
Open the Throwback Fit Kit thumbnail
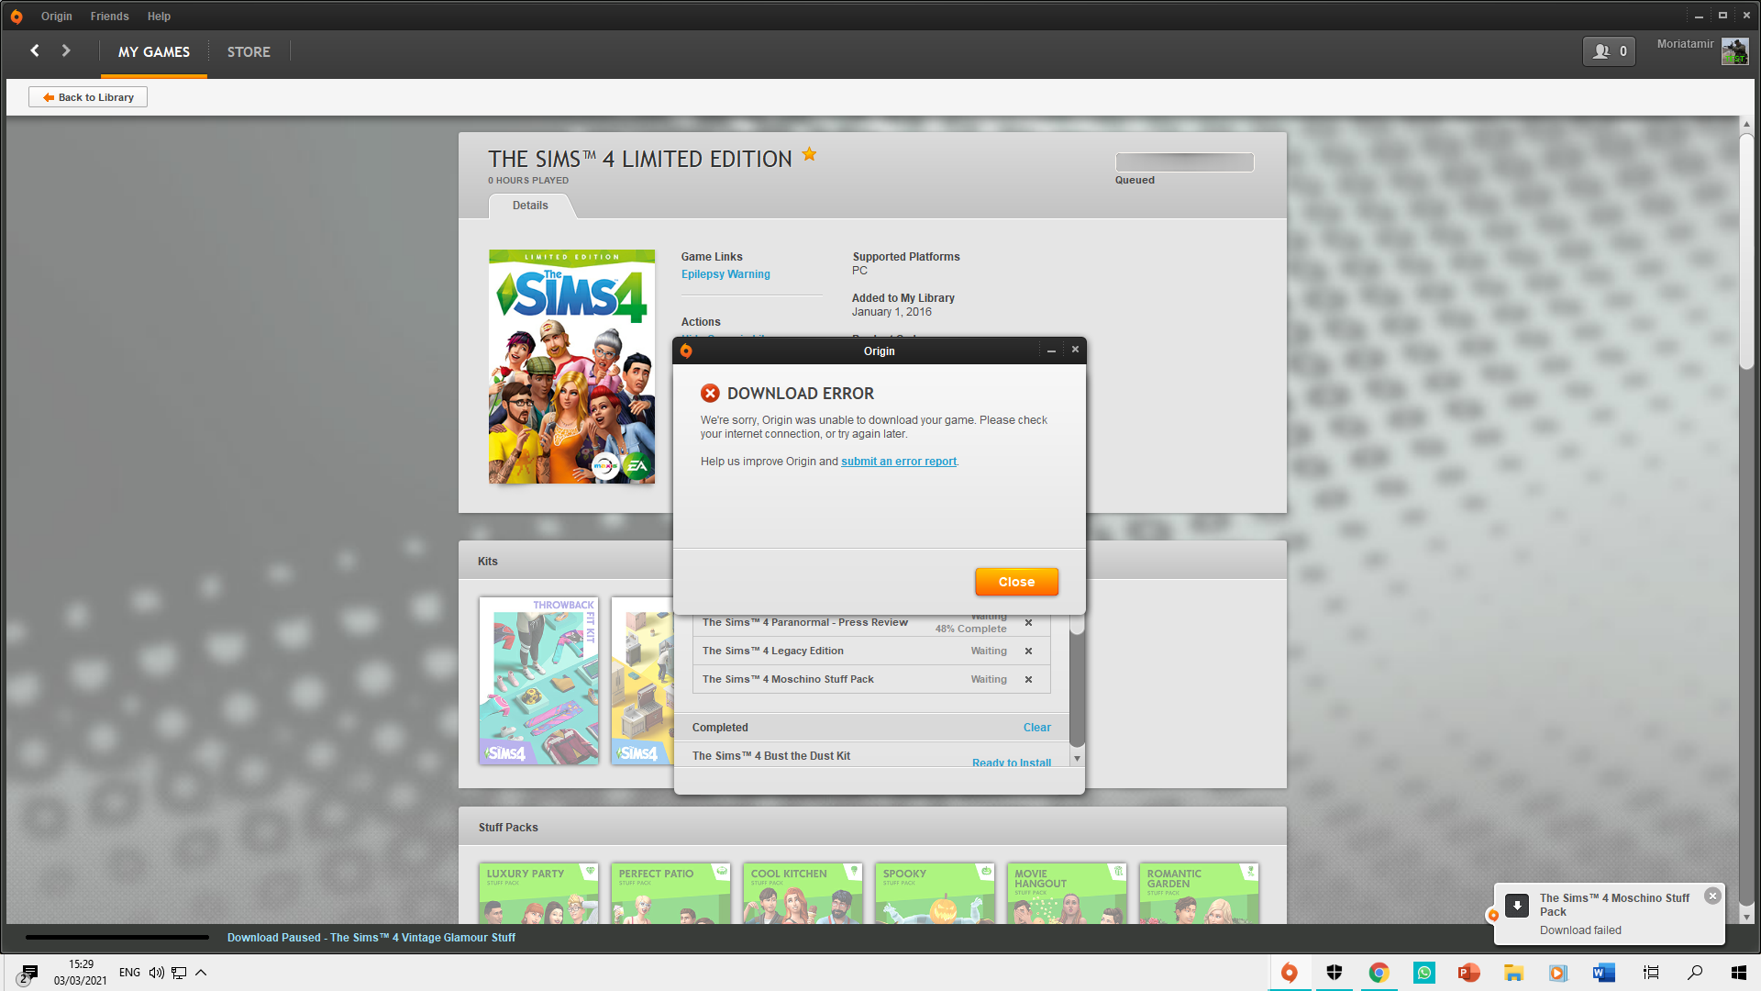coord(538,681)
